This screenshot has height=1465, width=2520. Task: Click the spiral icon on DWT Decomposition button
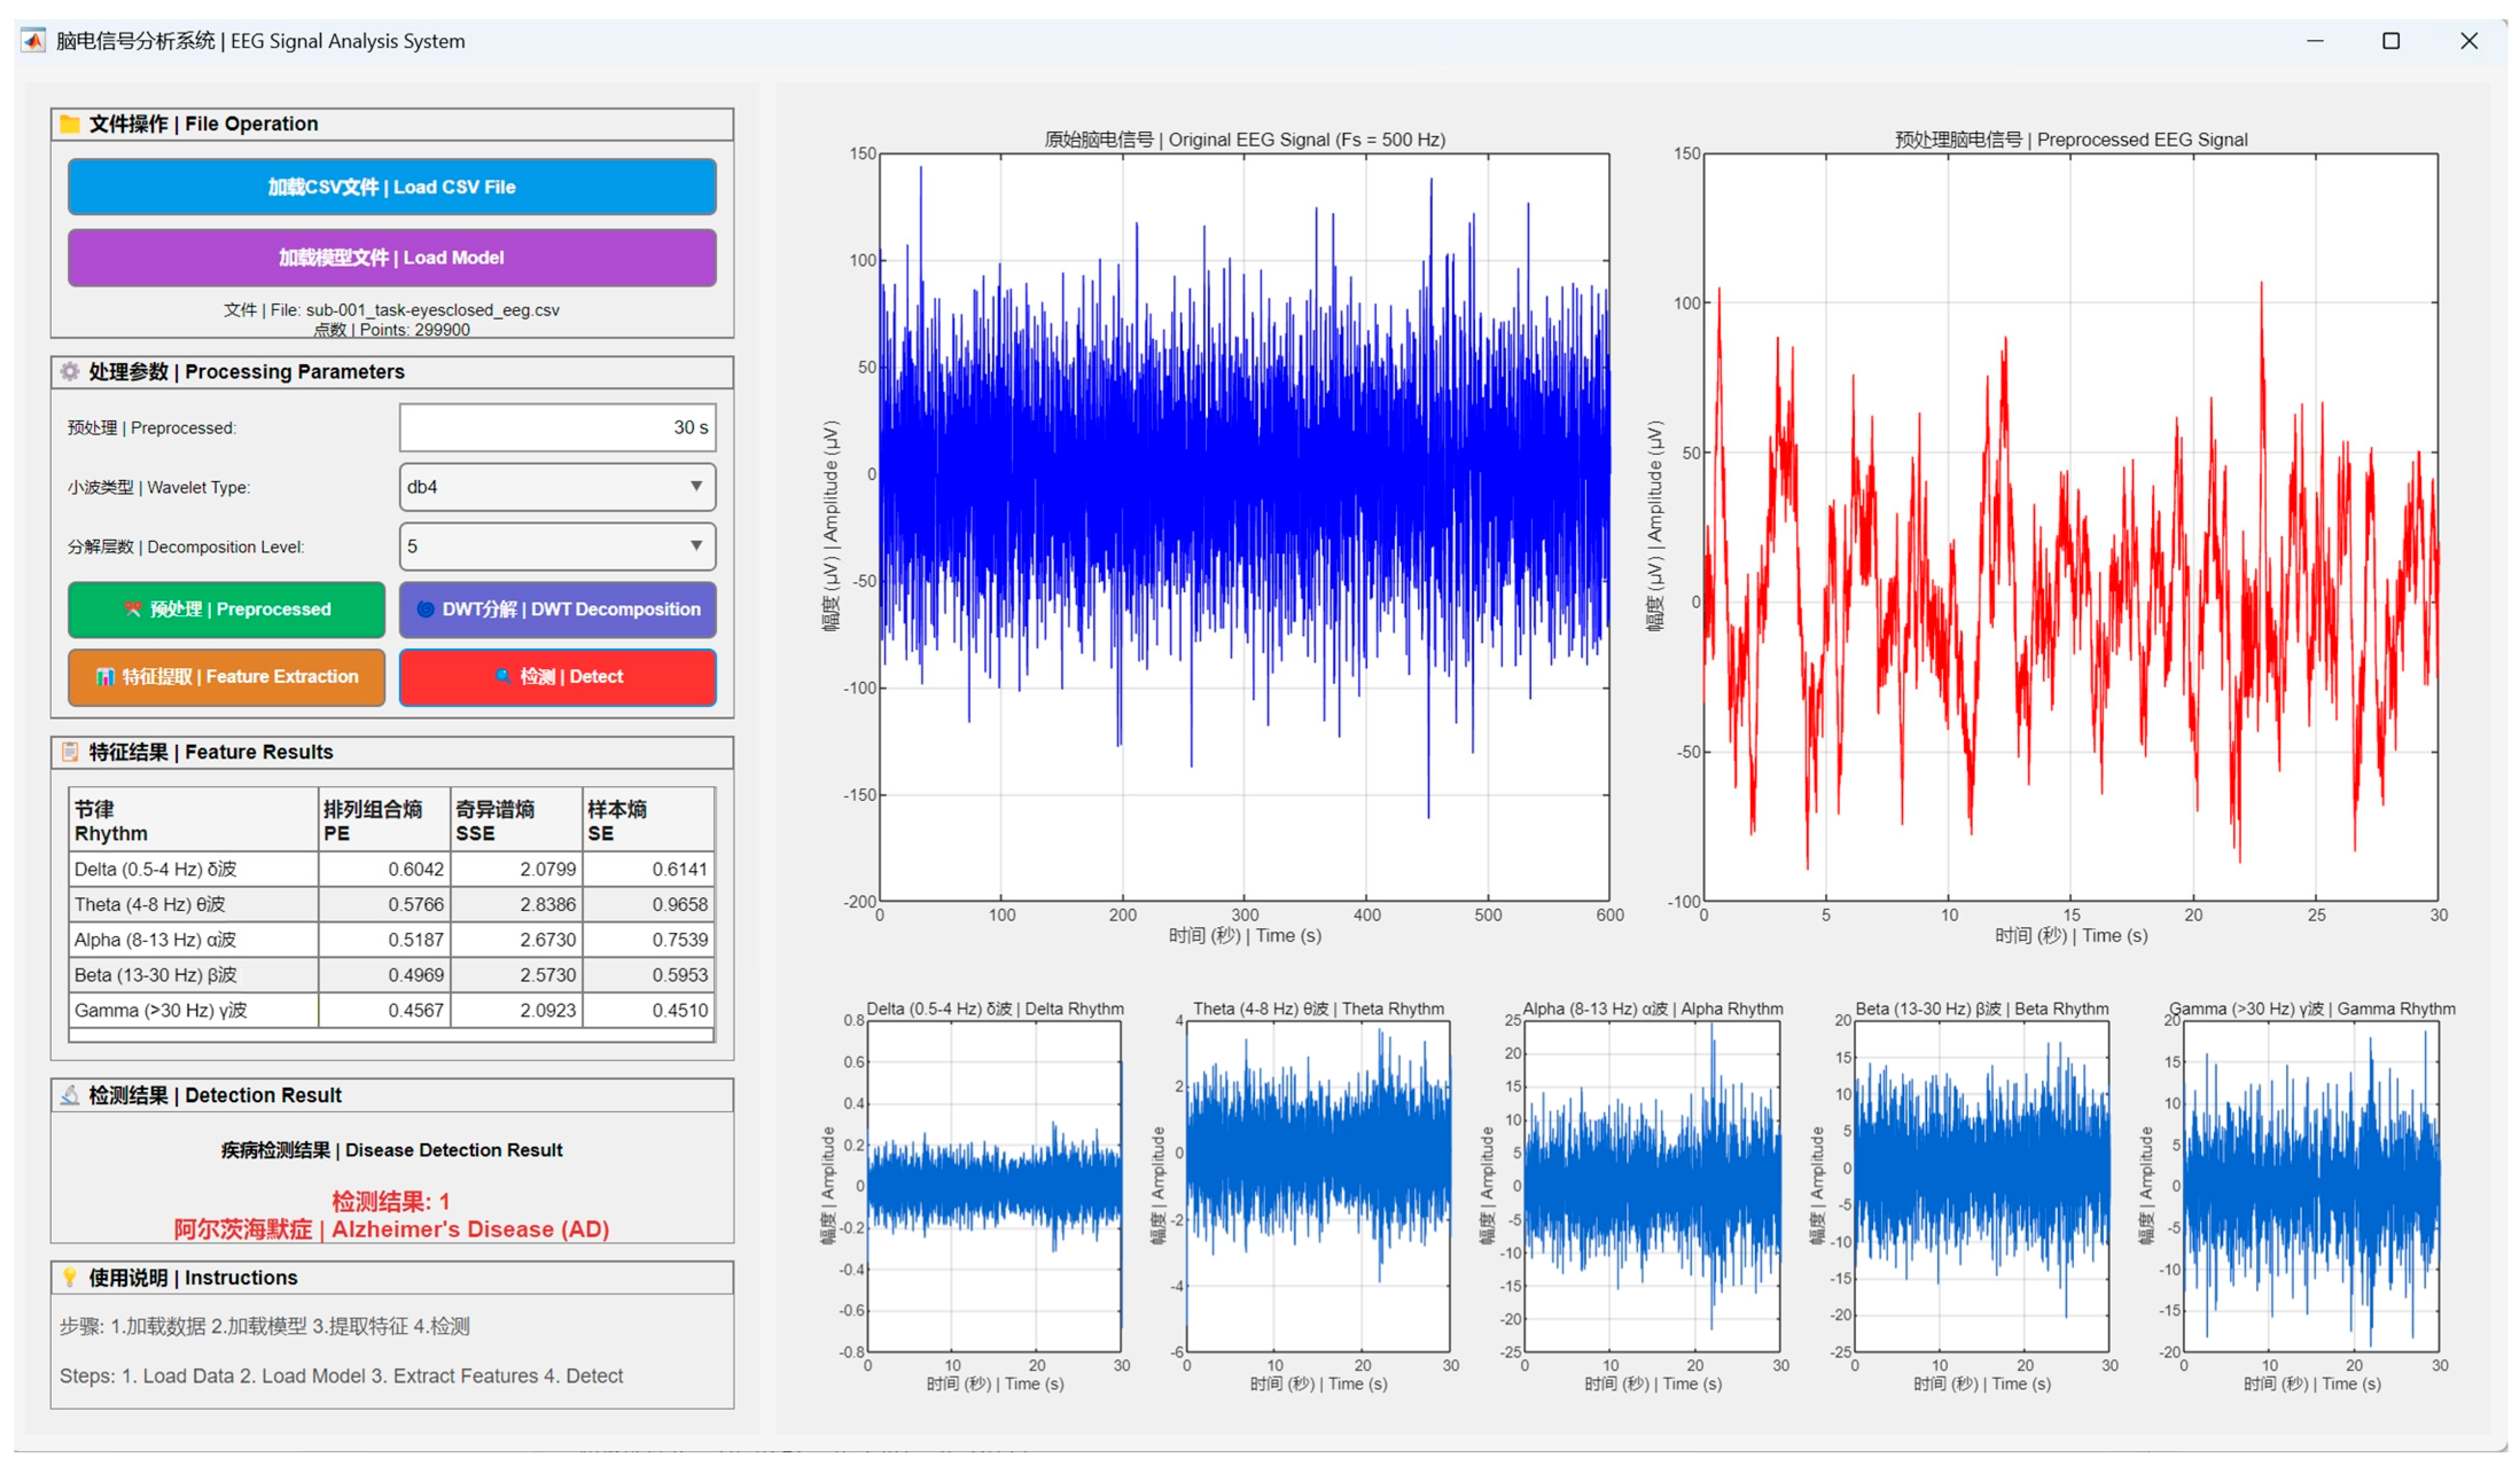pos(425,609)
